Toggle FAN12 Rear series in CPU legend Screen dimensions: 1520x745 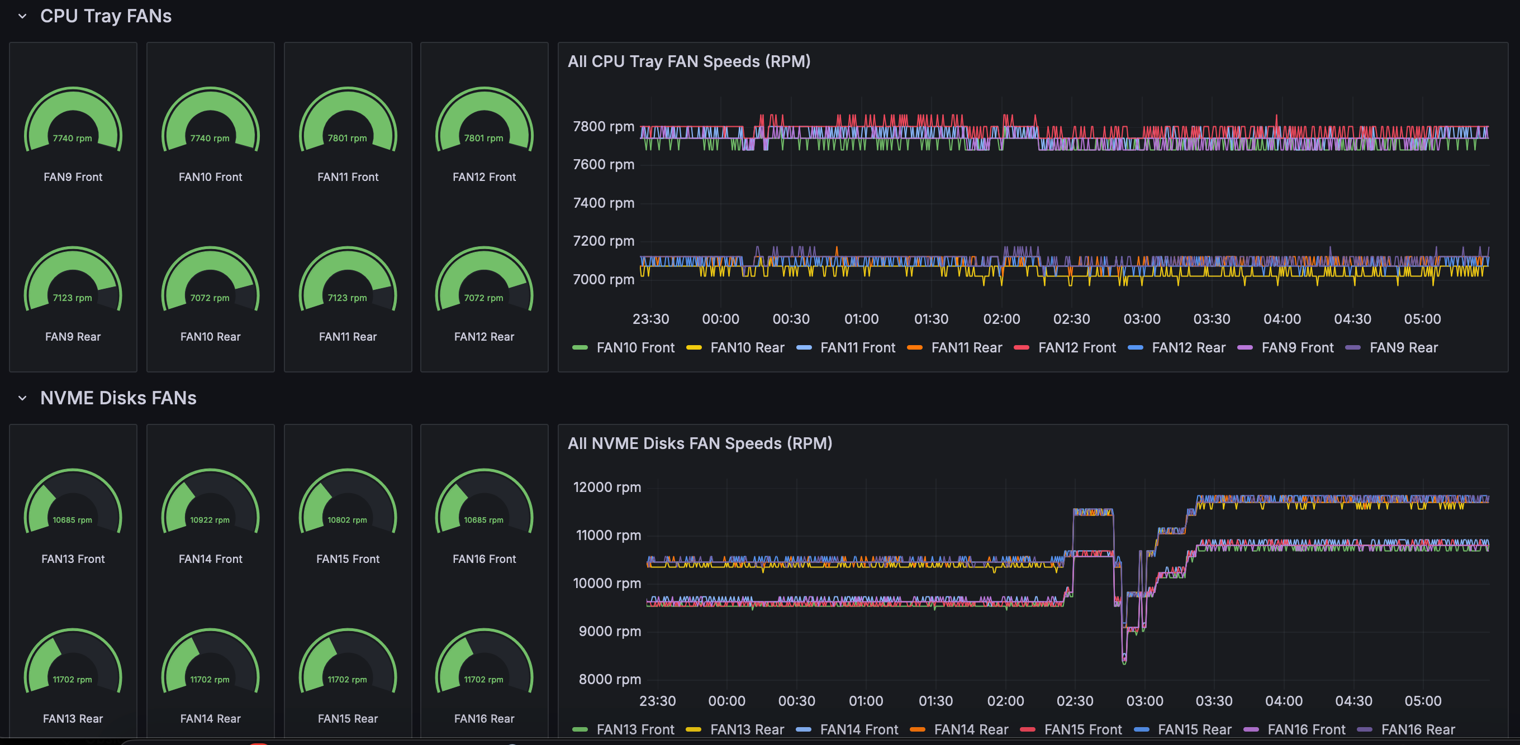point(1189,348)
